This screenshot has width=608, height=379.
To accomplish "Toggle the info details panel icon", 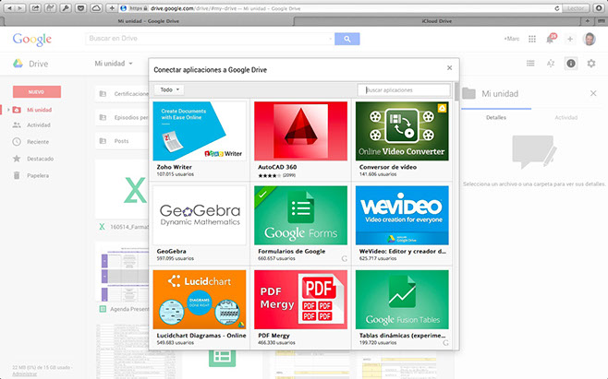I will tap(571, 64).
